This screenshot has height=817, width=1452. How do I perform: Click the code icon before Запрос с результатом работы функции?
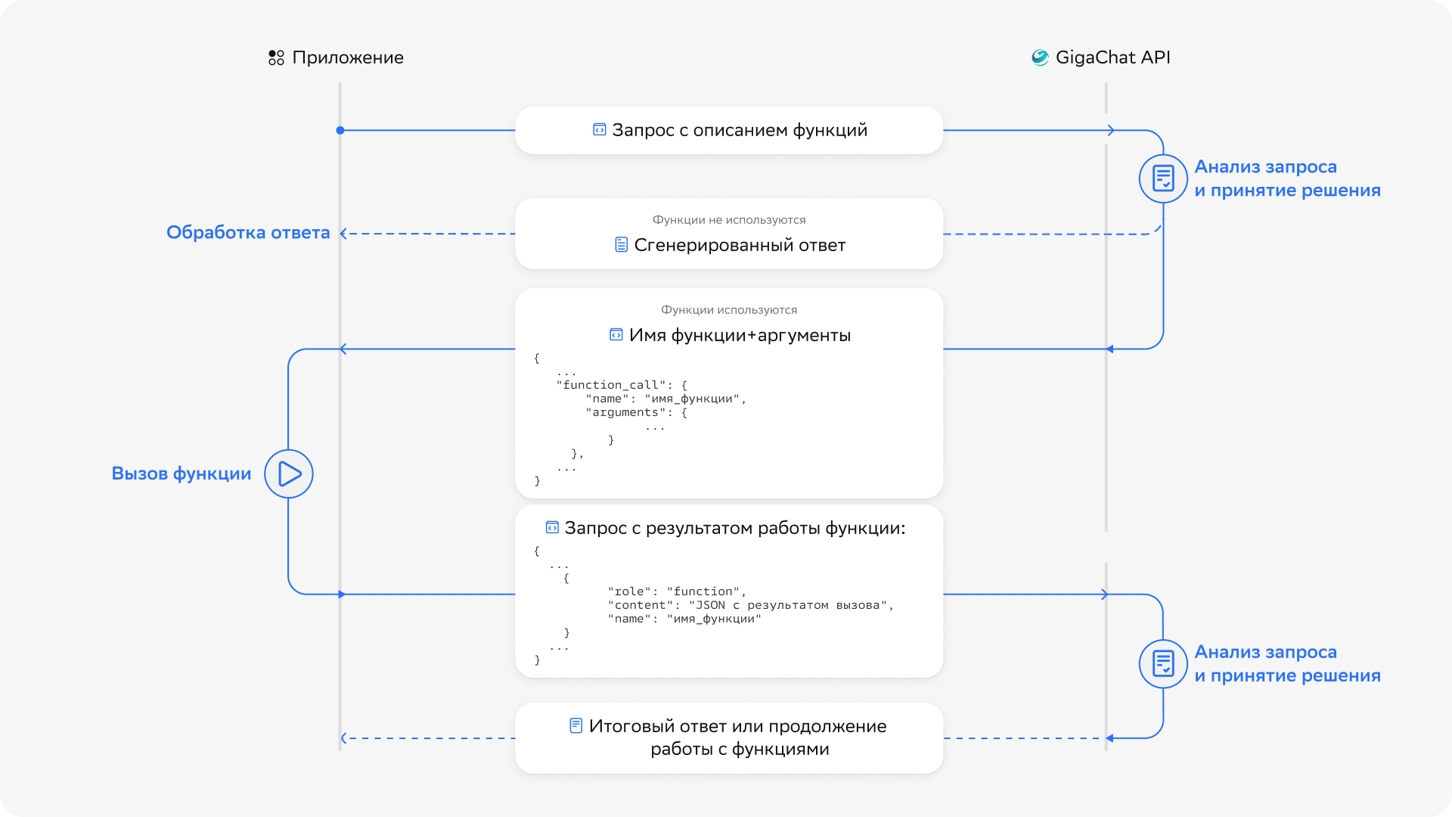[552, 527]
